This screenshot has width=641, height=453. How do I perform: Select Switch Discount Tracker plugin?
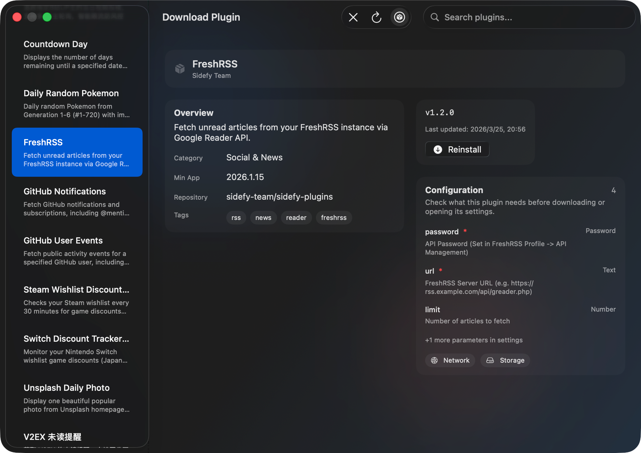[77, 349]
